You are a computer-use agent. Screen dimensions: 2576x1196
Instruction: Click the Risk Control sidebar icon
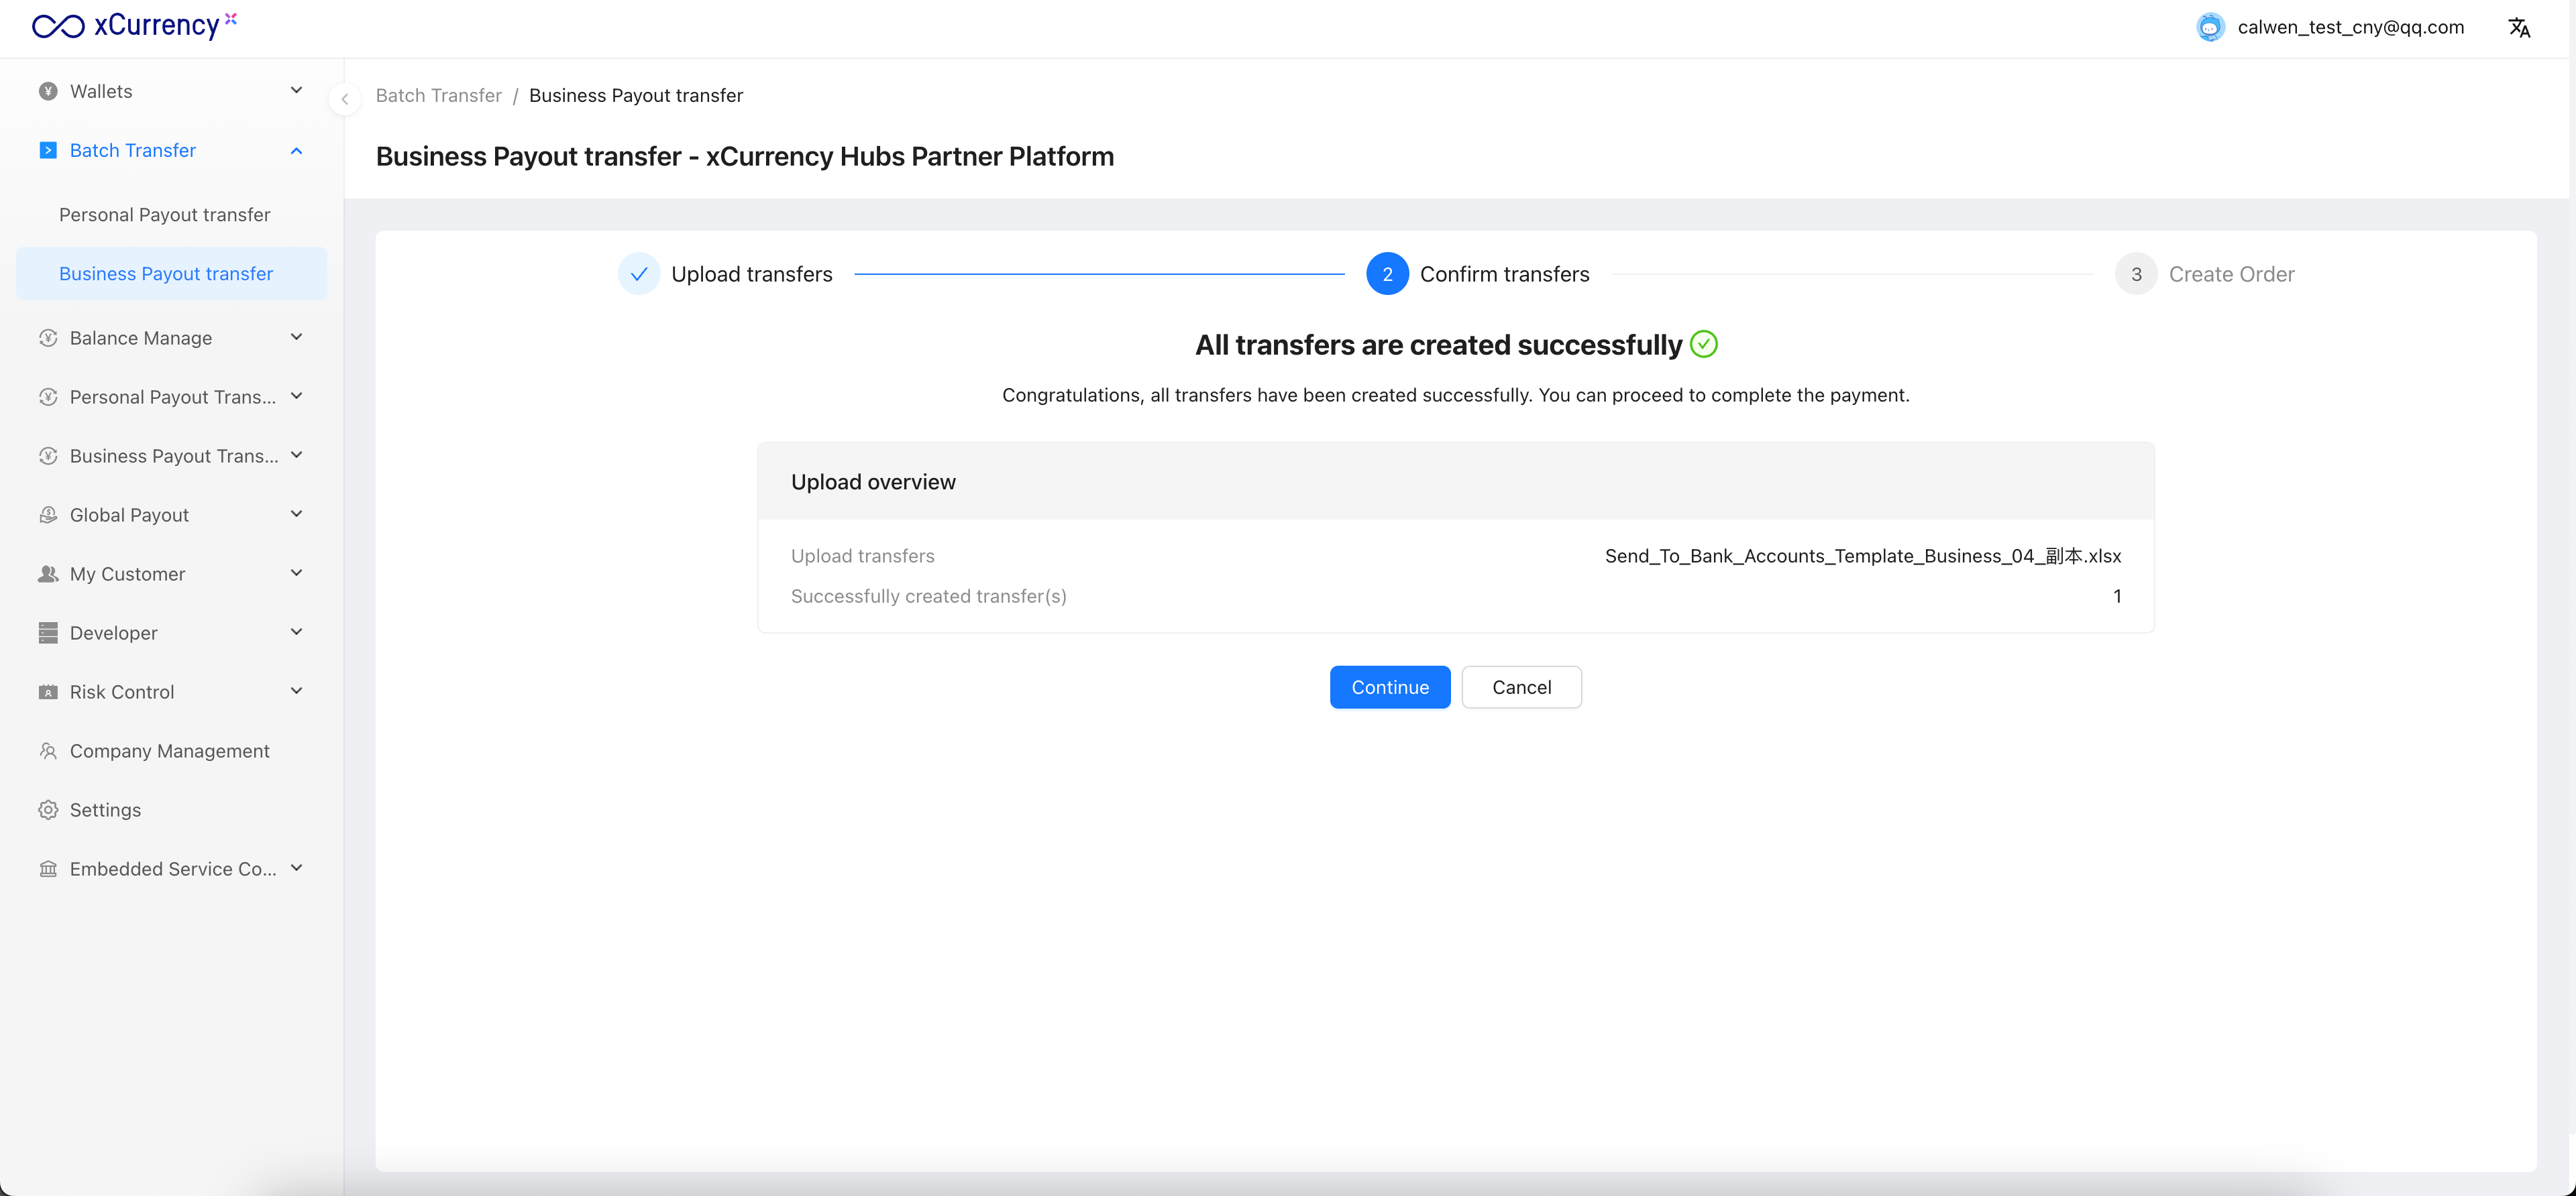(x=48, y=691)
